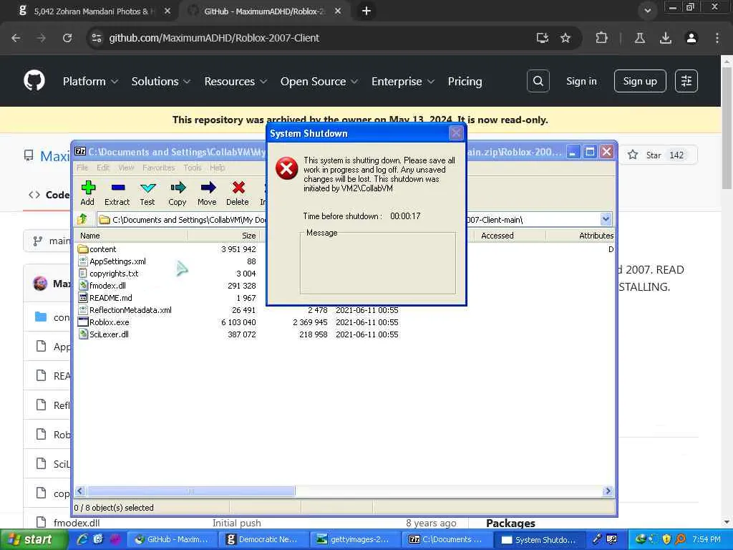Click the Add button in 7-Zip toolbar
The width and height of the screenshot is (733, 550).
(87, 193)
